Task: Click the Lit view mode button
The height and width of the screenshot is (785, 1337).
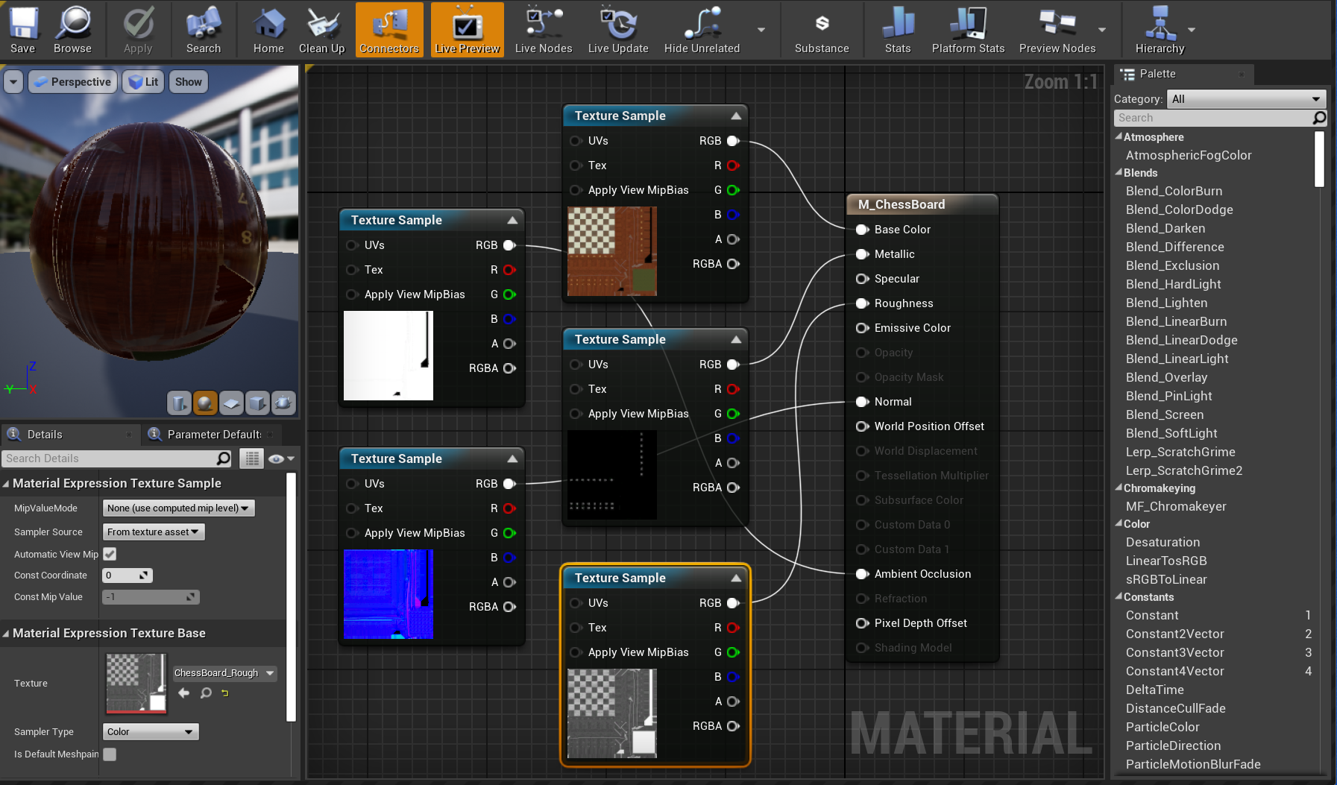Action: [x=144, y=82]
